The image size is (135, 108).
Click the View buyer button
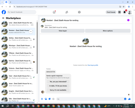(x=63, y=31)
